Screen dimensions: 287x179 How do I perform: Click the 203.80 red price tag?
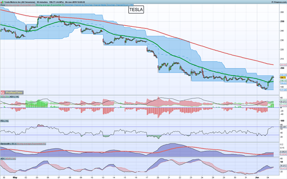click(x=283, y=65)
